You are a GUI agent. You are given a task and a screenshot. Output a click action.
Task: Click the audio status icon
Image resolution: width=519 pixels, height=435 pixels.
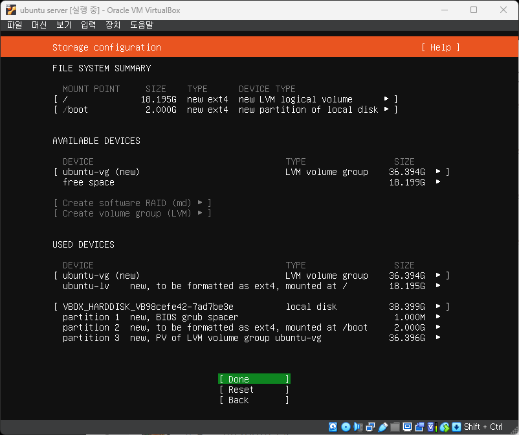[358, 427]
